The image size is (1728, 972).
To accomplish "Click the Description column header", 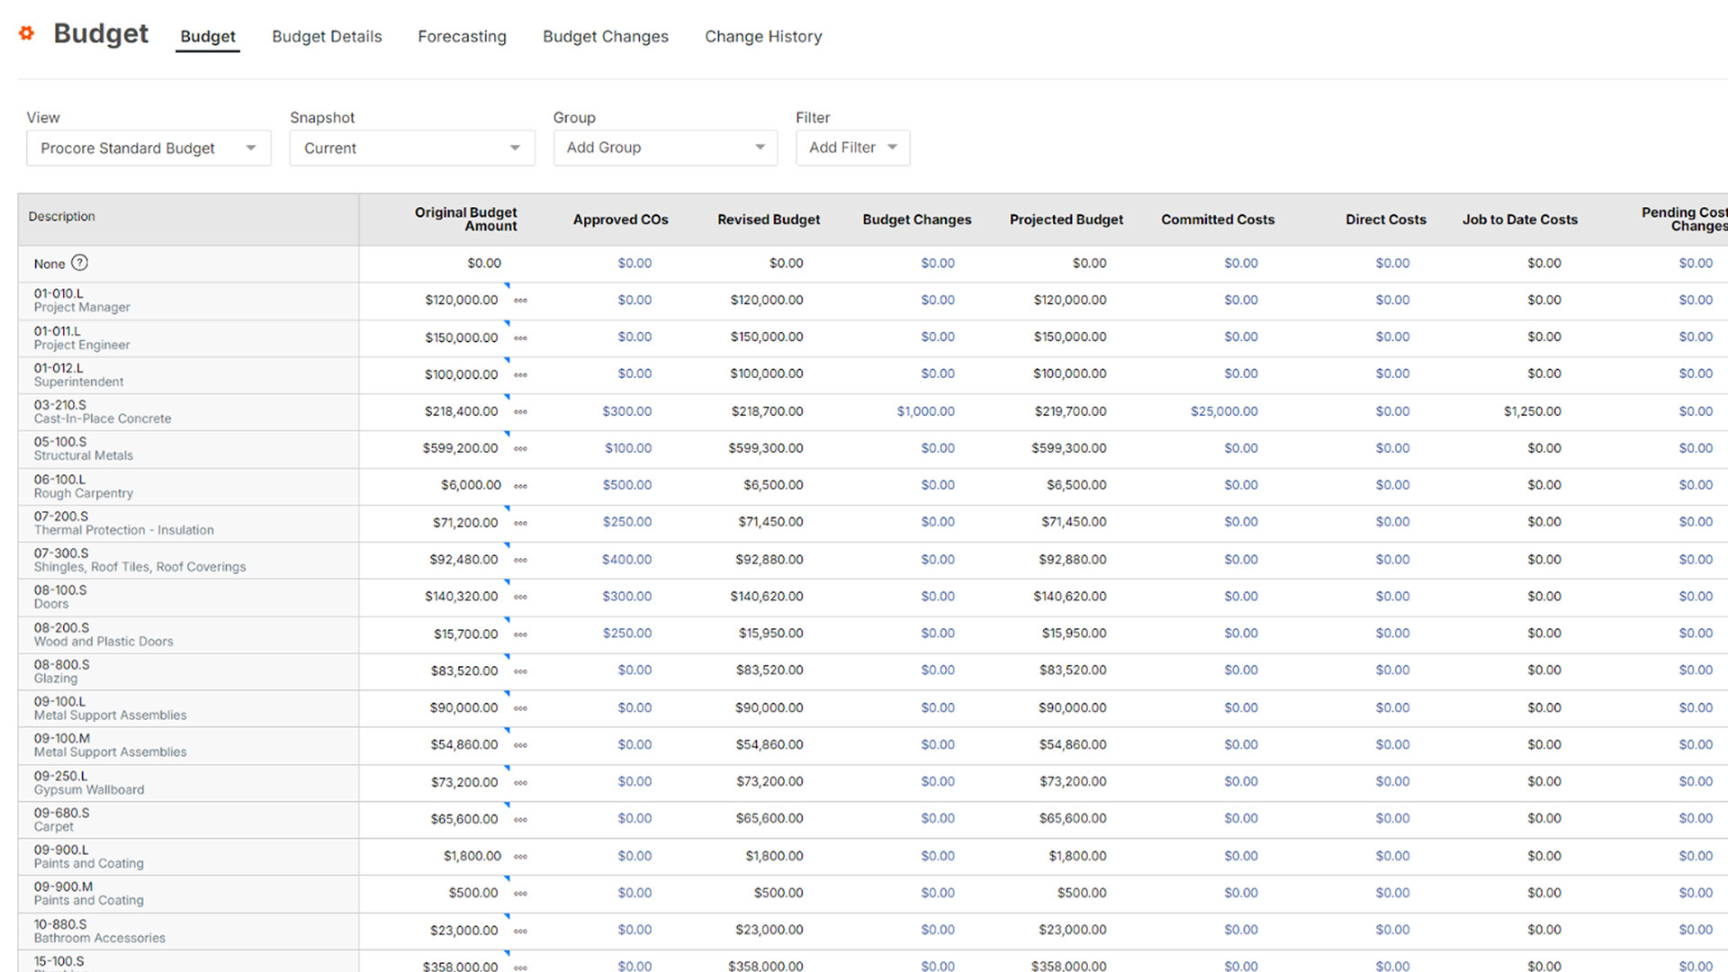I will click(x=61, y=217).
